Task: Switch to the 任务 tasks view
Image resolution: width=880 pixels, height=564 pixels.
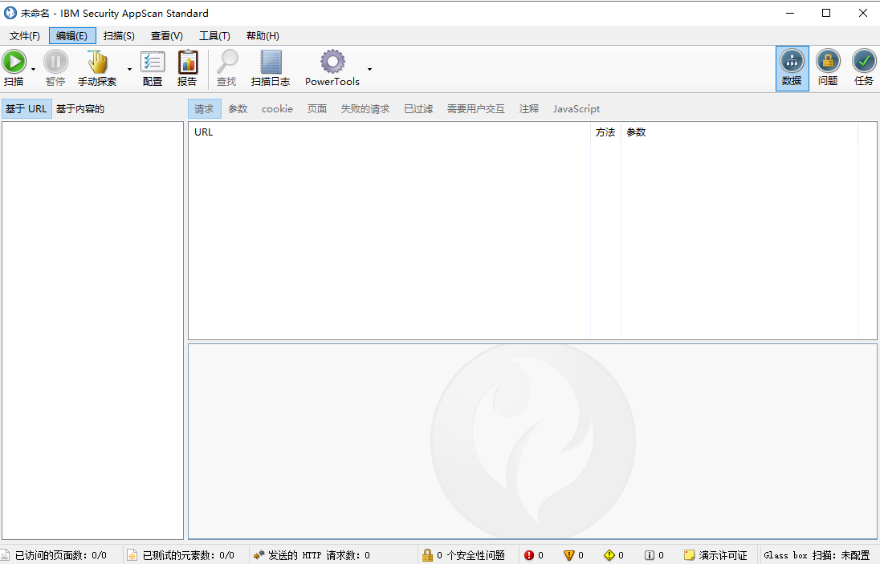Action: click(x=864, y=68)
